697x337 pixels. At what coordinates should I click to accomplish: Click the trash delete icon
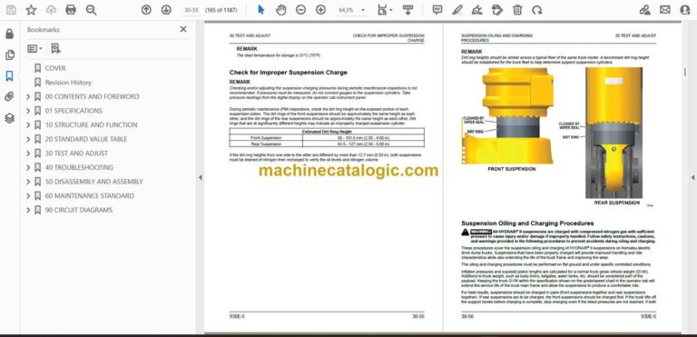pos(517,10)
